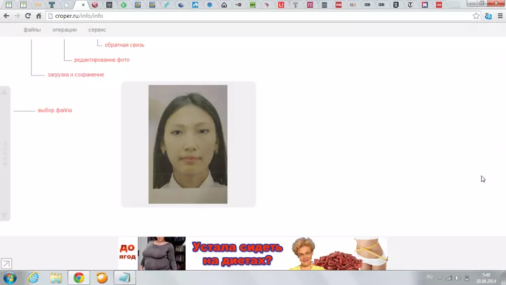Click the 'редактирование фото' link

(102, 60)
